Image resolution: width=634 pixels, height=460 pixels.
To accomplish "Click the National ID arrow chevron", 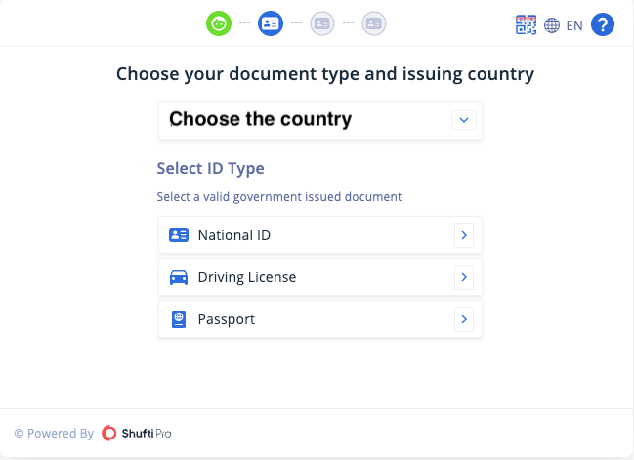I will pos(464,235).
